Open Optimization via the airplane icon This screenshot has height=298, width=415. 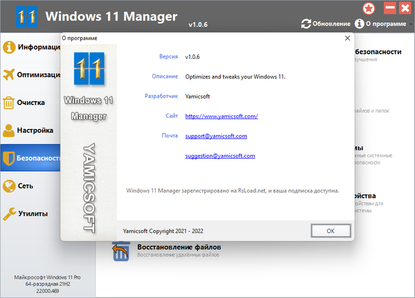click(8, 74)
